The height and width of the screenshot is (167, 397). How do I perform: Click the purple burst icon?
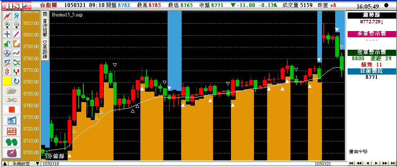12,153
